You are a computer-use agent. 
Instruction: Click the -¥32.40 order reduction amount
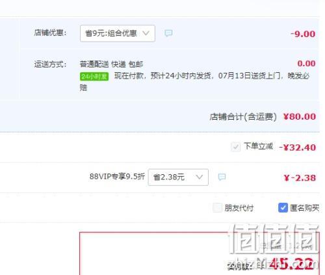pos(298,148)
